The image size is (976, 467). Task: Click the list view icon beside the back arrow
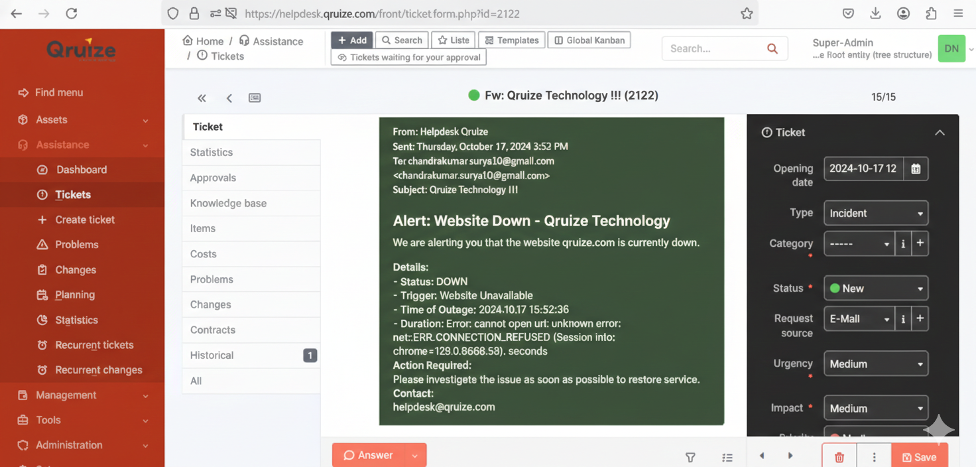(255, 98)
